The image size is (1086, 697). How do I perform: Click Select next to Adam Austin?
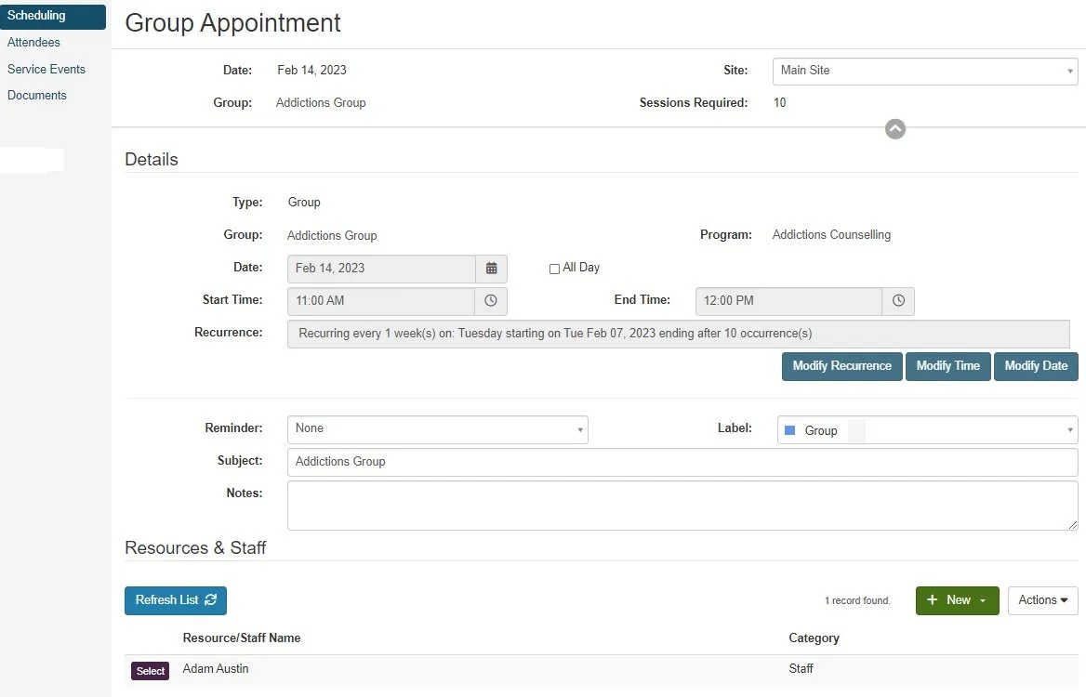[x=149, y=669]
